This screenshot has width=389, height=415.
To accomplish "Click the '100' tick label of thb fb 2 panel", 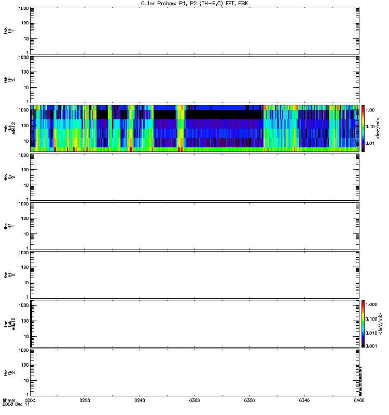I will [25, 170].
